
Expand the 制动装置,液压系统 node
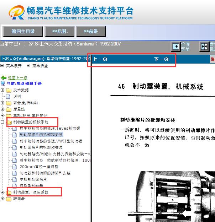point(2,192)
